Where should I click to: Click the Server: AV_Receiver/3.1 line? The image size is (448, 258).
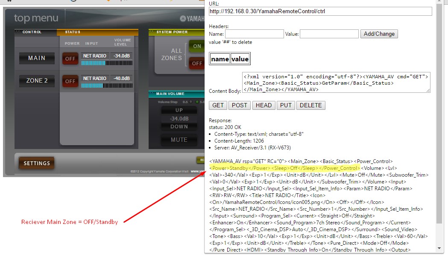click(x=252, y=148)
